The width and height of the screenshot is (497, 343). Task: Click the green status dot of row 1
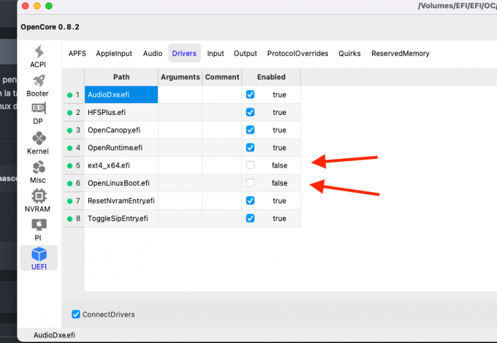(70, 95)
